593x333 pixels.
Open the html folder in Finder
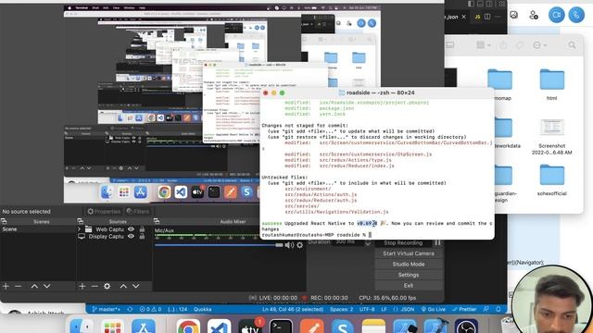coord(552,84)
